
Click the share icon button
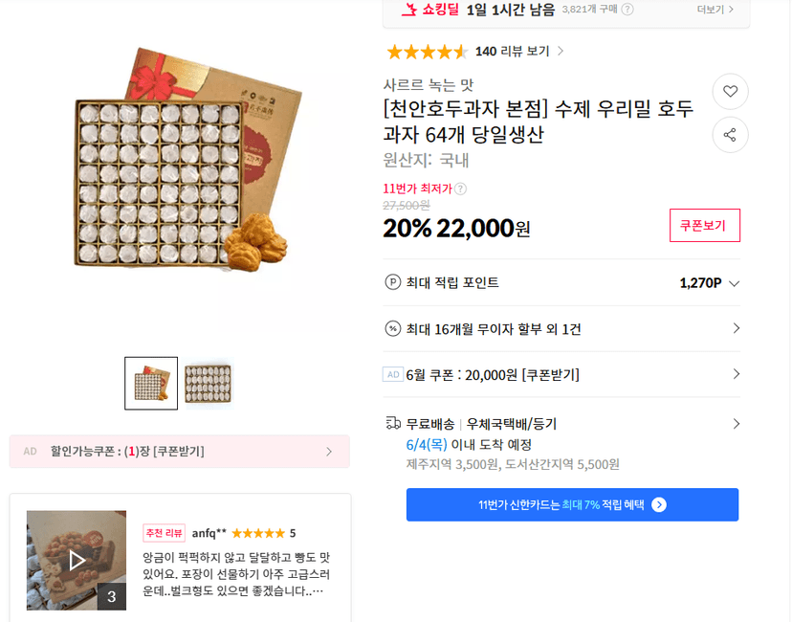(x=730, y=135)
